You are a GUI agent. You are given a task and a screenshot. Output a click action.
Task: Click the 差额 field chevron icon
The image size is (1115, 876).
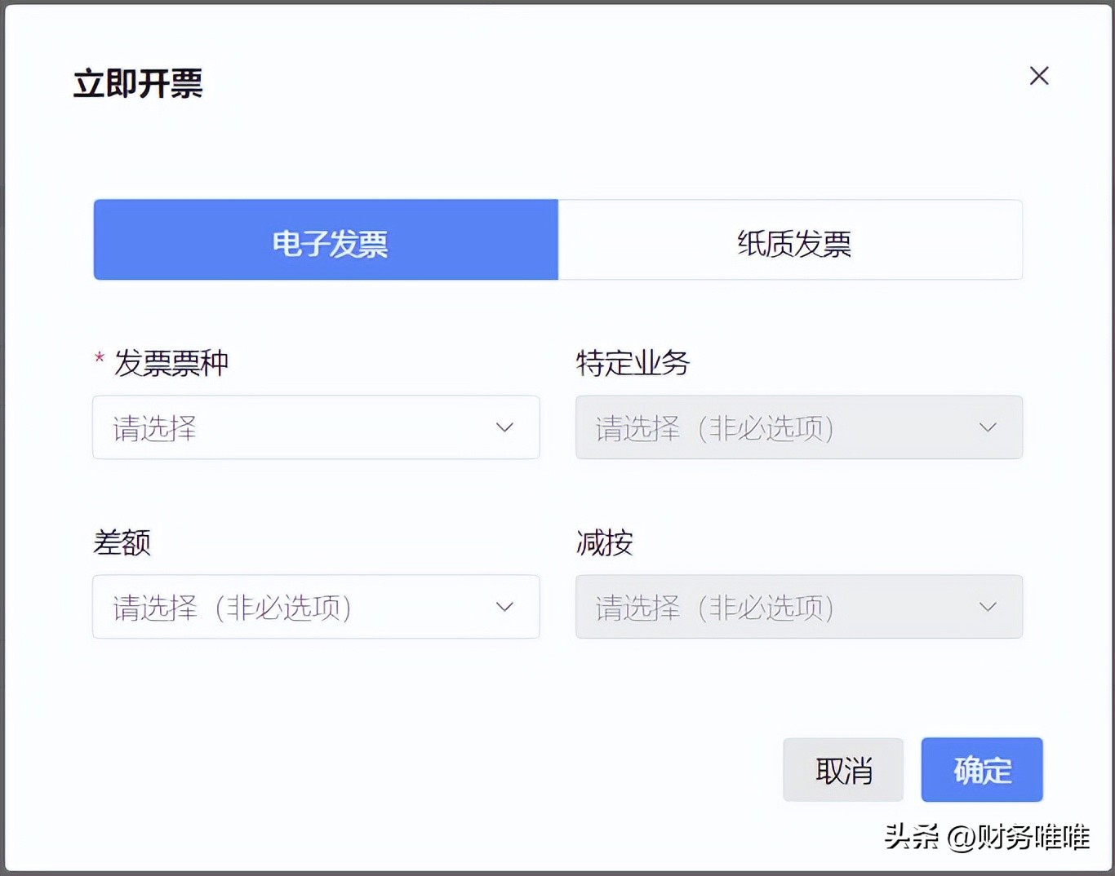click(x=504, y=607)
